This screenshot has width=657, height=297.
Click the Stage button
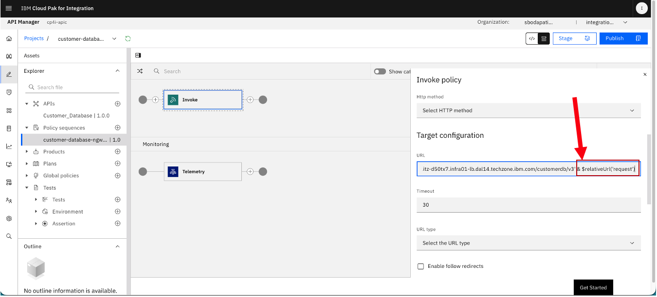click(x=575, y=38)
